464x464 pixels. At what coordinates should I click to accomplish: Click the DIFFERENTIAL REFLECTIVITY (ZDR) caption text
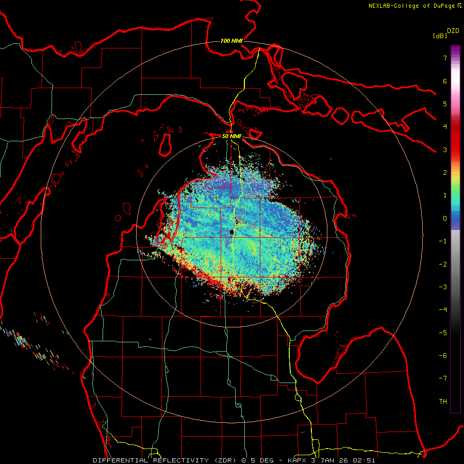165,460
